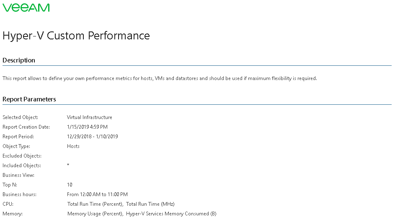Image resolution: width=395 pixels, height=220 pixels.
Task: Click the Top N value 10
Action: pyautogui.click(x=70, y=185)
